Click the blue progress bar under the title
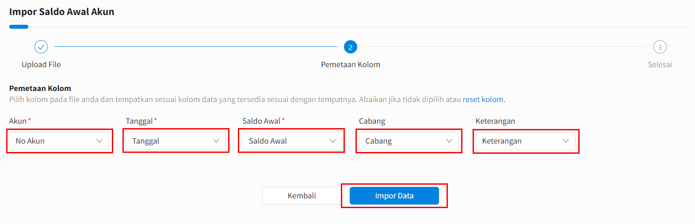Image resolution: width=695 pixels, height=224 pixels. (19, 27)
